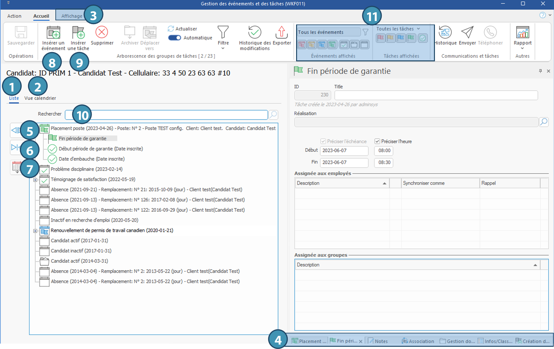Click the red Supprimer icon

102,33
